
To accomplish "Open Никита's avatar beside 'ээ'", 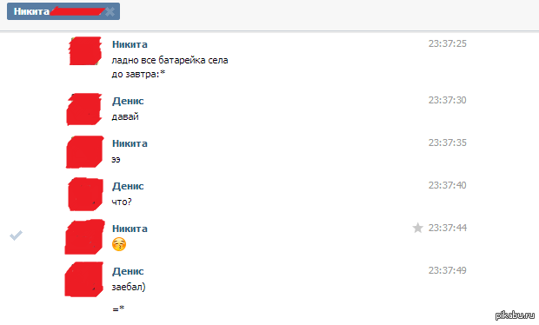I will (x=84, y=152).
